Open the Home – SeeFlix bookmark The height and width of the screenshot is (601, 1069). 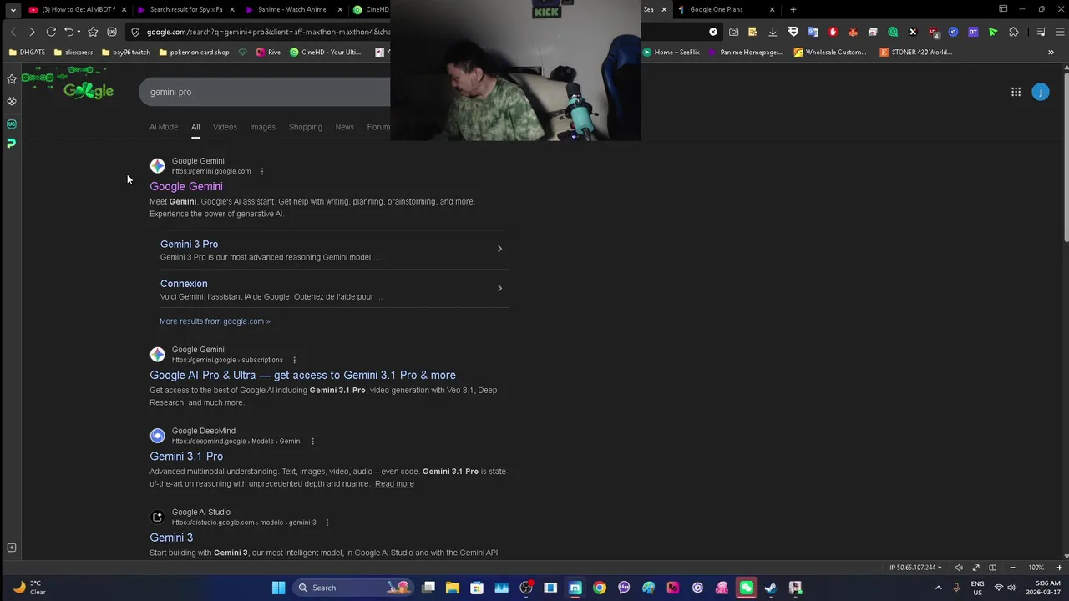tap(671, 52)
